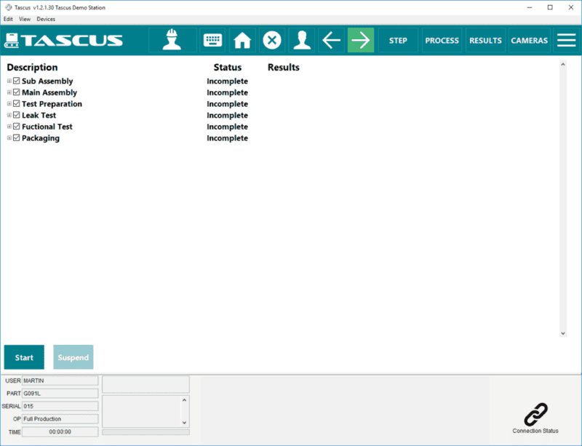
Task: Expand the Main Assembly tree node
Action: click(9, 92)
